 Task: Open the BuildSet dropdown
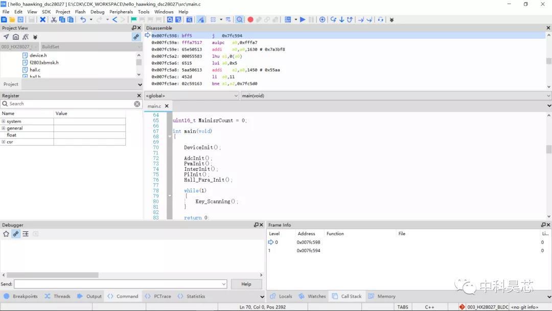91,47
